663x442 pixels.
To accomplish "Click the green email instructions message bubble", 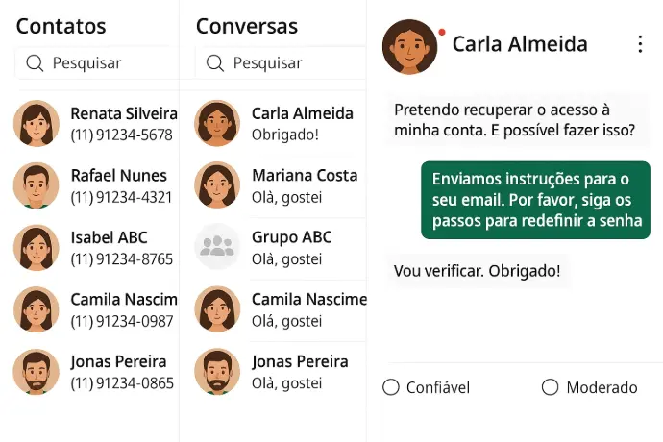I will pyautogui.click(x=536, y=200).
